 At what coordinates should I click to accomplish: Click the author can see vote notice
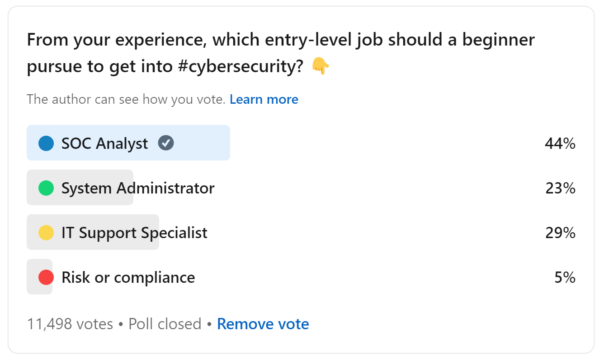(126, 99)
